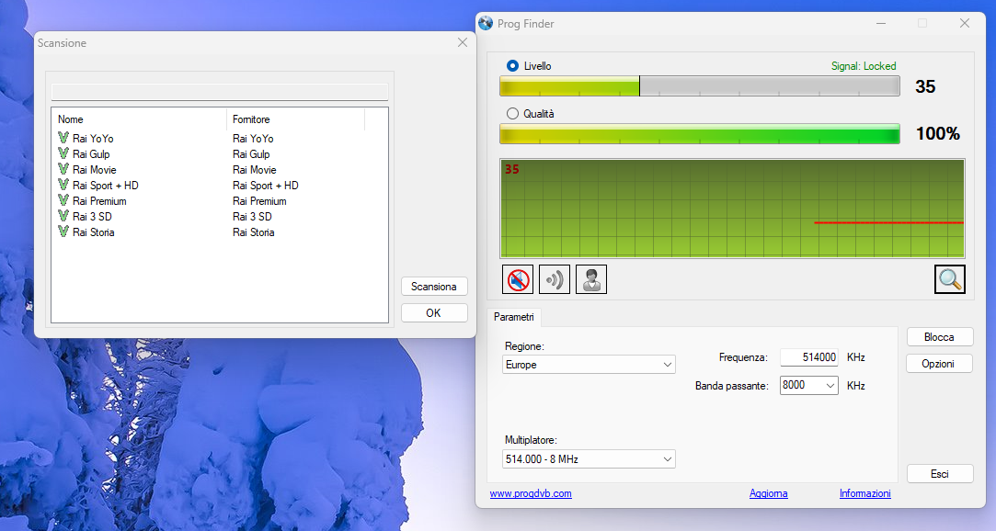This screenshot has width=996, height=531.
Task: Click the Blocca button
Action: point(939,337)
